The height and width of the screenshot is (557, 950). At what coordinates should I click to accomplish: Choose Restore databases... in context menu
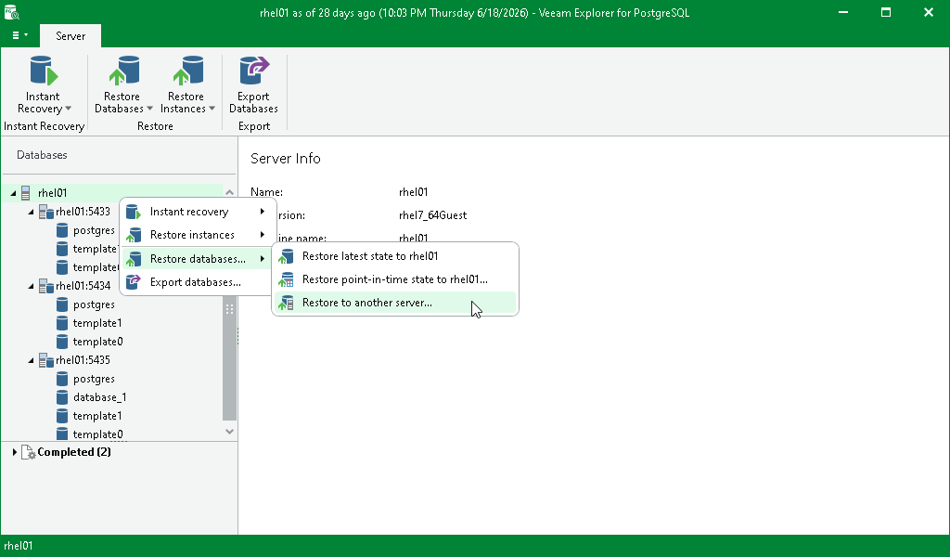[198, 259]
